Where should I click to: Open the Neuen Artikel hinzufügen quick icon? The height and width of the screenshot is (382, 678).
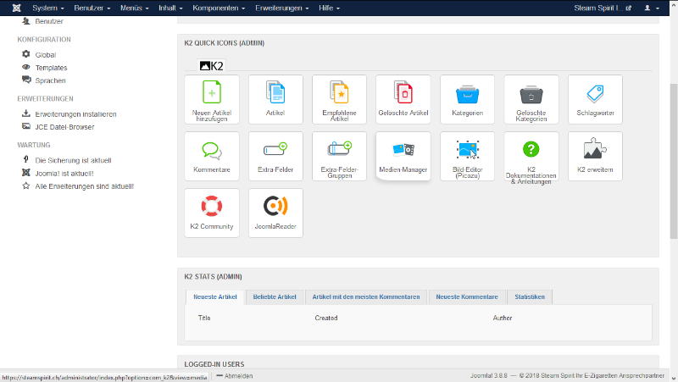pyautogui.click(x=211, y=99)
